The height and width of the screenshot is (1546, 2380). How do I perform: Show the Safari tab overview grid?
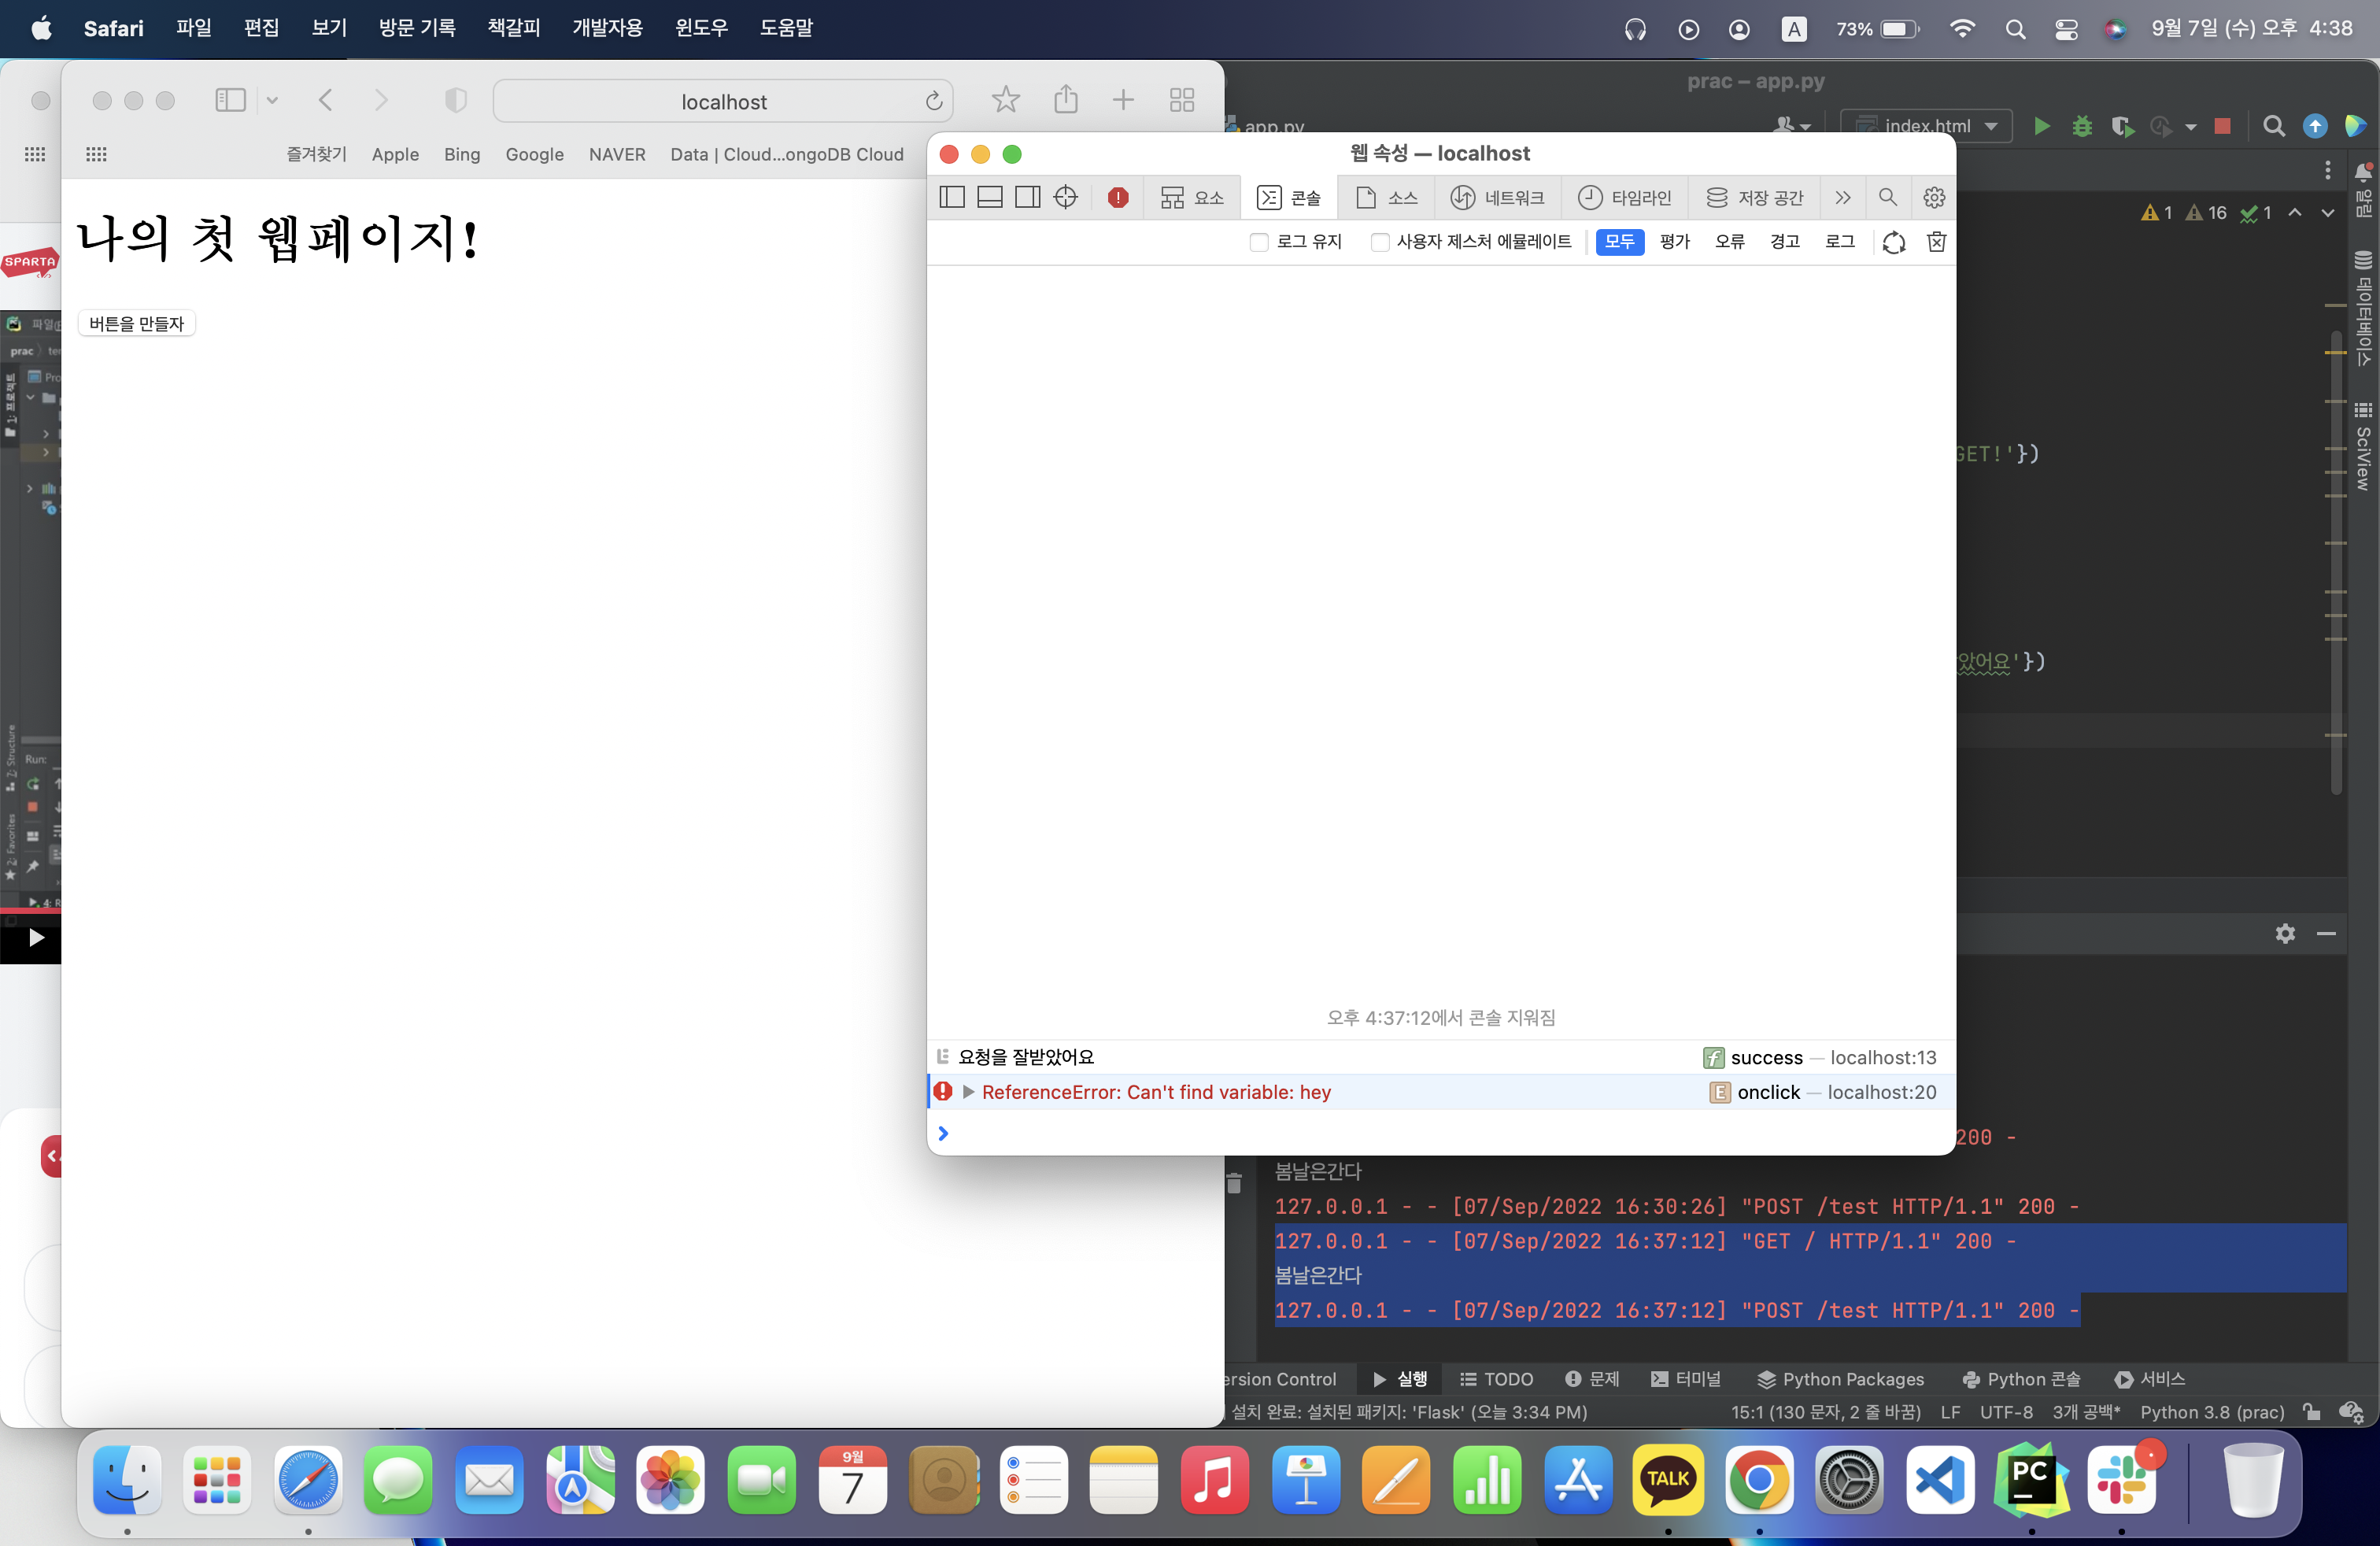point(1182,100)
